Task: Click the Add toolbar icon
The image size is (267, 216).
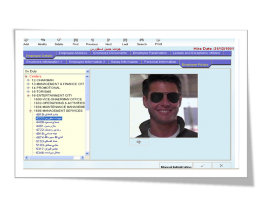Action: click(26, 40)
